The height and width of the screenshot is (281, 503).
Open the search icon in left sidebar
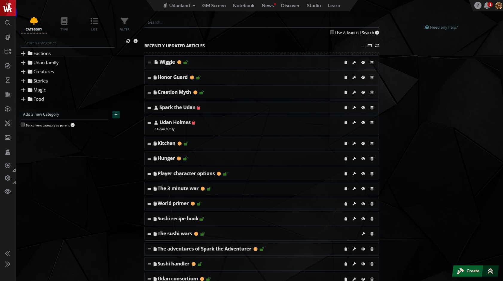tap(8, 23)
